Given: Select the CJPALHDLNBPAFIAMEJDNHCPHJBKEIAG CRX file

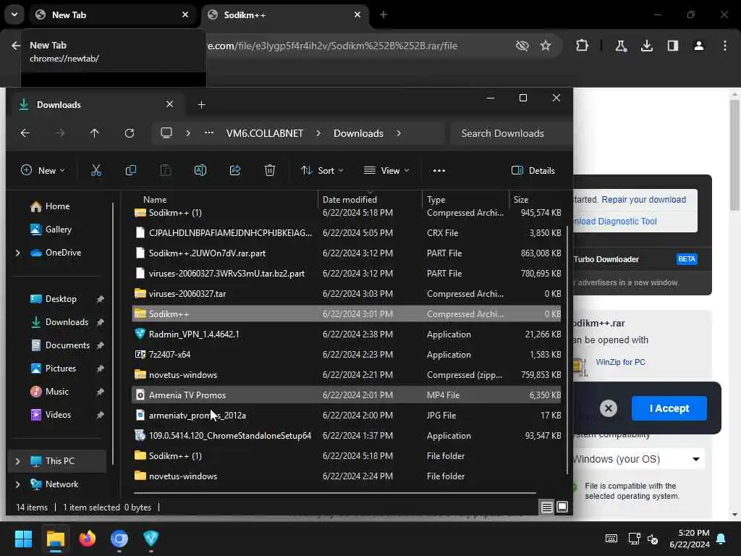Looking at the screenshot, I should tap(347, 233).
